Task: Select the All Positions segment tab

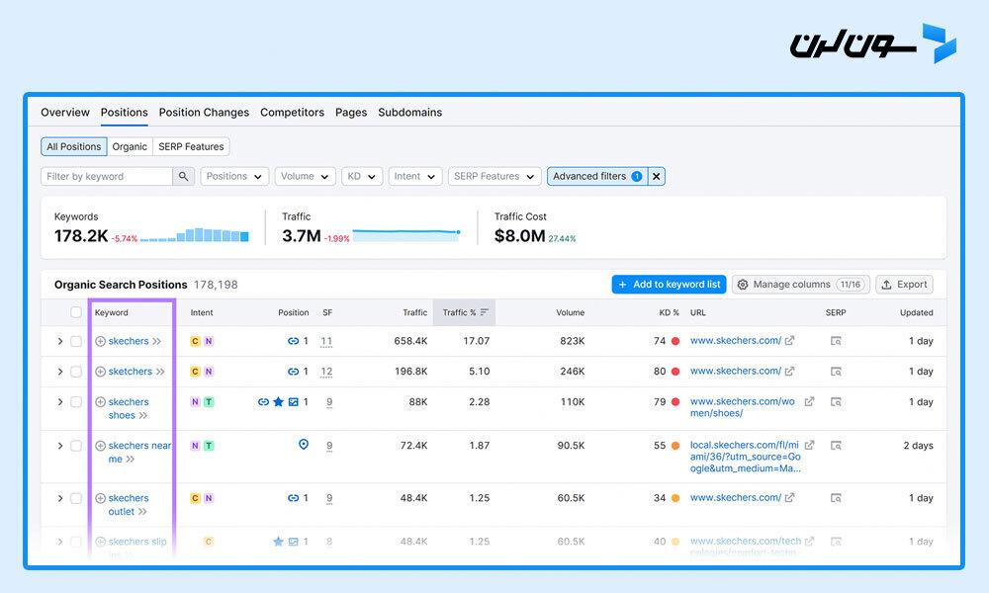Action: [x=74, y=147]
